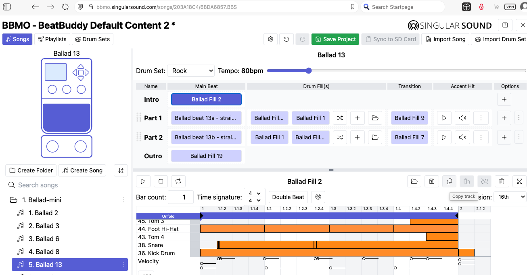This screenshot has width=527, height=275.
Task: Expand the track editor to fullscreen
Action: (x=520, y=181)
